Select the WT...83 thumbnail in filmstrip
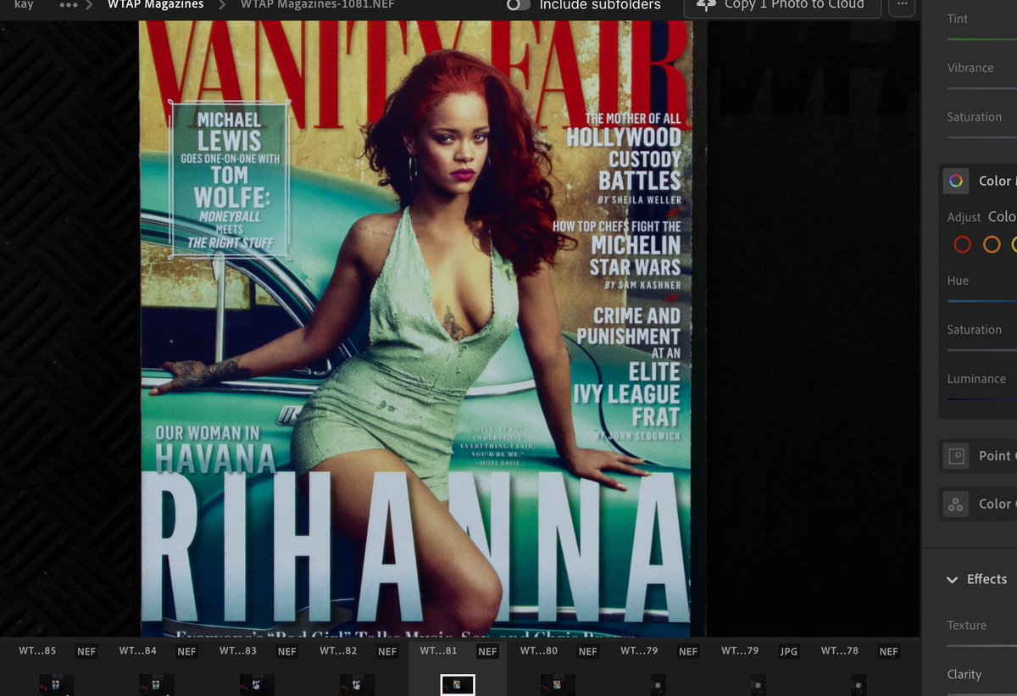The image size is (1017, 696). pos(257,685)
